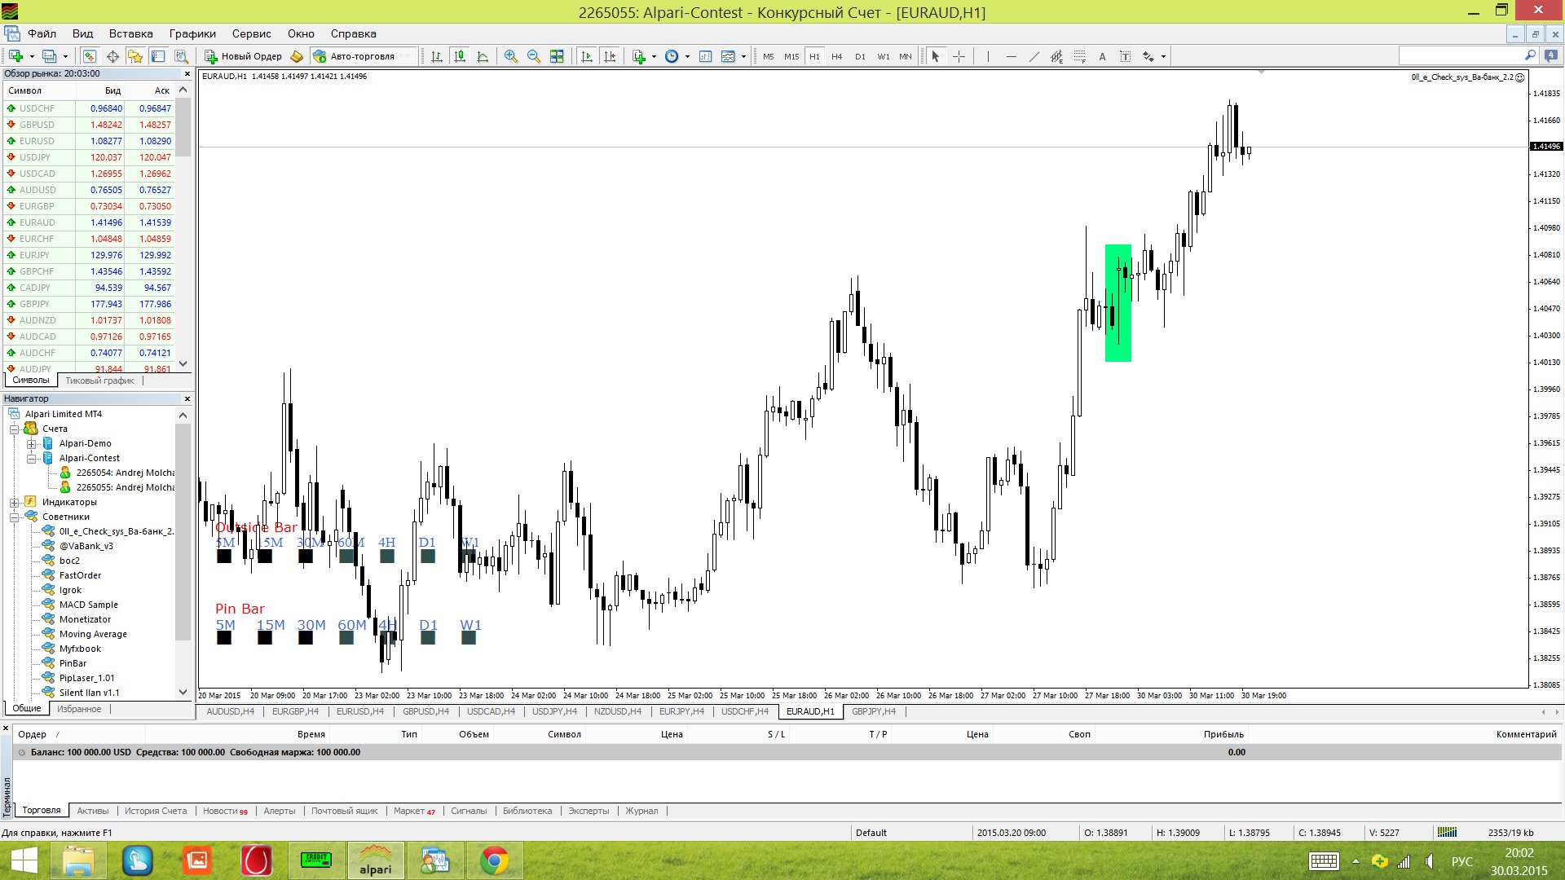The width and height of the screenshot is (1565, 880).
Task: Switch chart to candlesticks mode
Action: [460, 56]
